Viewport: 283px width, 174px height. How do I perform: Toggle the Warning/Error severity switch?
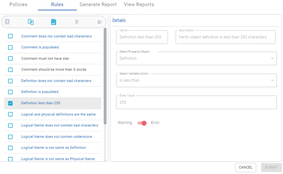(142, 123)
